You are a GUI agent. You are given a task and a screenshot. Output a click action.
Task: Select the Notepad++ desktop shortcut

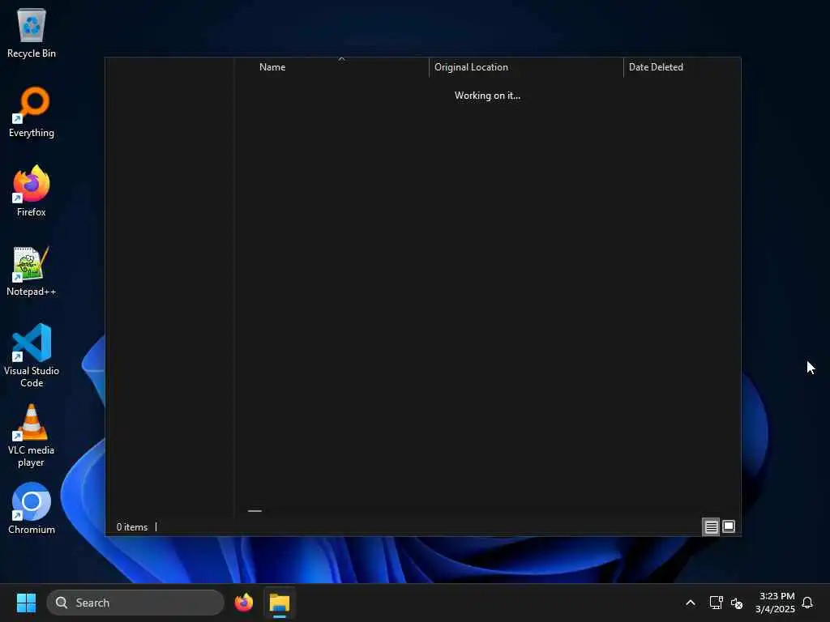pos(32,271)
